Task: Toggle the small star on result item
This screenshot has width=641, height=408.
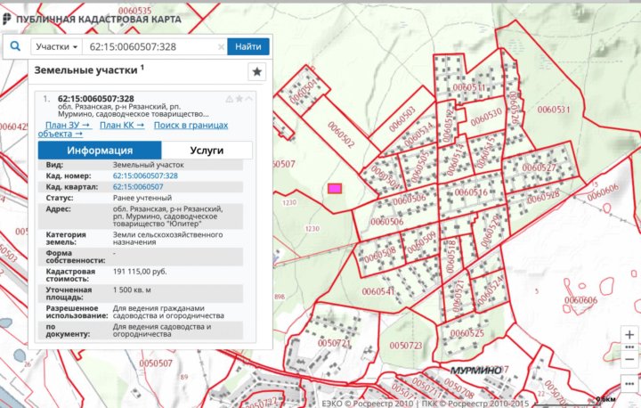Action: pyautogui.click(x=239, y=99)
